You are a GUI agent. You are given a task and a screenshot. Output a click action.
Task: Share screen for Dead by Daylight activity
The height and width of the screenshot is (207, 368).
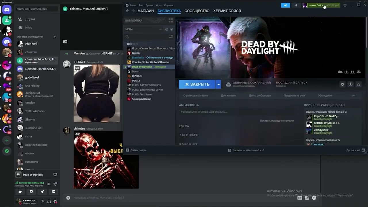coord(55,175)
